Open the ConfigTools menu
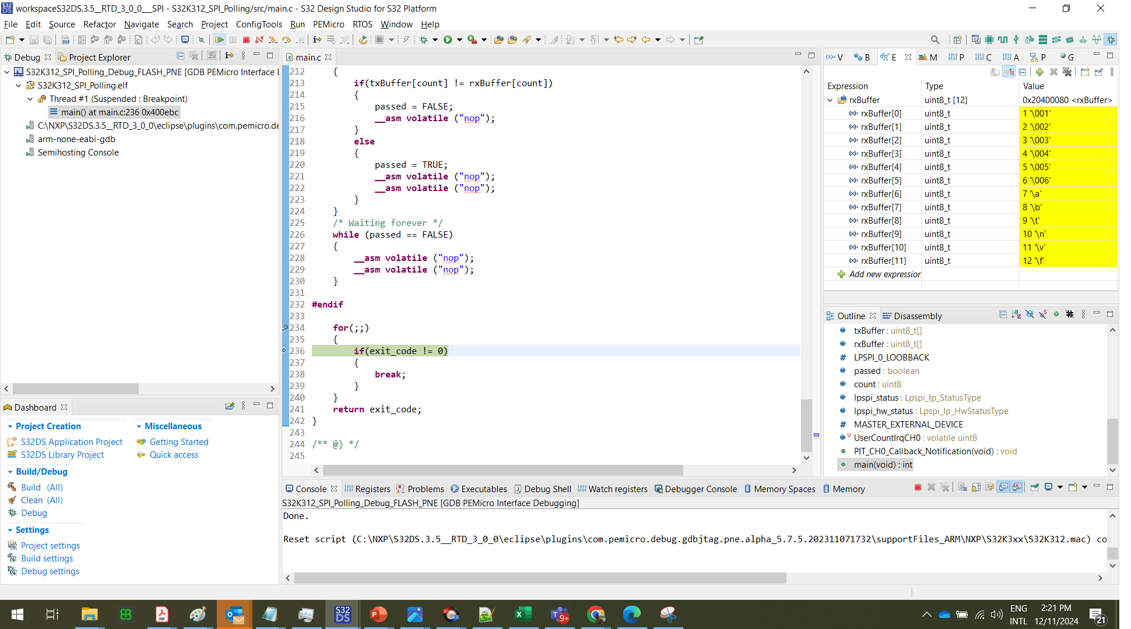The width and height of the screenshot is (1131, 629). pos(259,24)
